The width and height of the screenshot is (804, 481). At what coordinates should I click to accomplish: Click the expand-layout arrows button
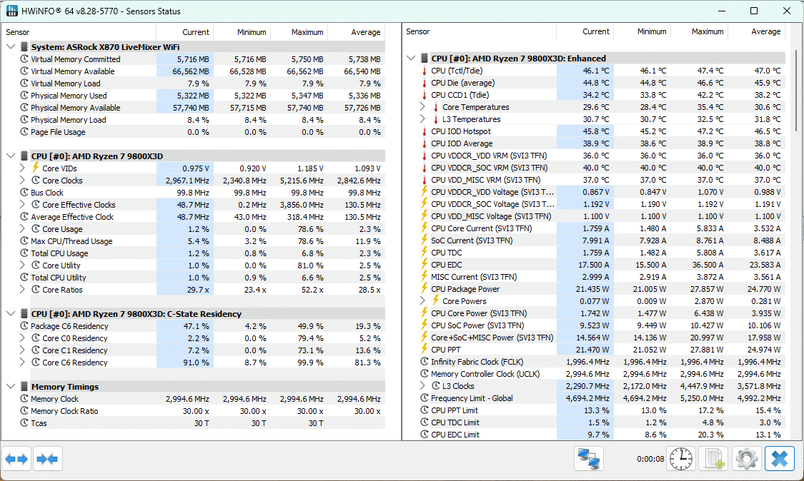[16, 458]
